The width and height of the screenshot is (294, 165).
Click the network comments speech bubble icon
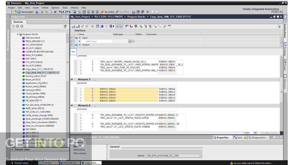pos(106,26)
